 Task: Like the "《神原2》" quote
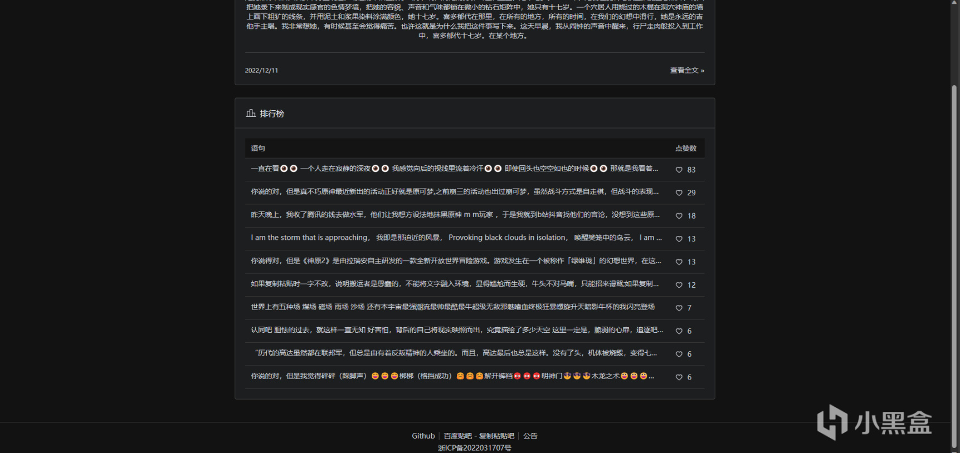coord(679,262)
